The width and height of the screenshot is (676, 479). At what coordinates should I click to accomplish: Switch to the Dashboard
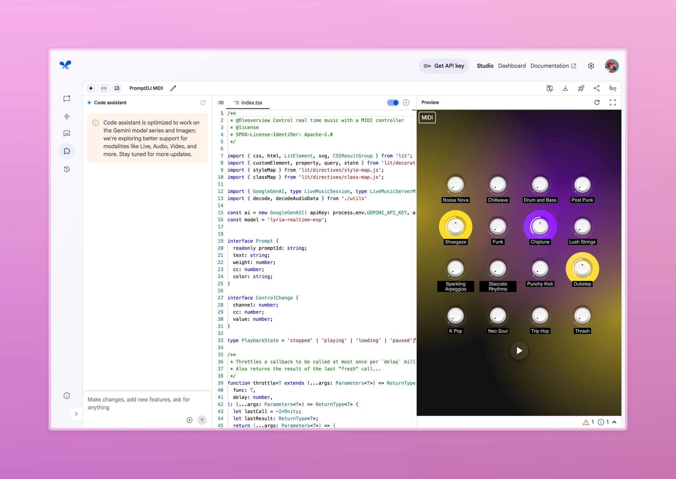pyautogui.click(x=512, y=66)
